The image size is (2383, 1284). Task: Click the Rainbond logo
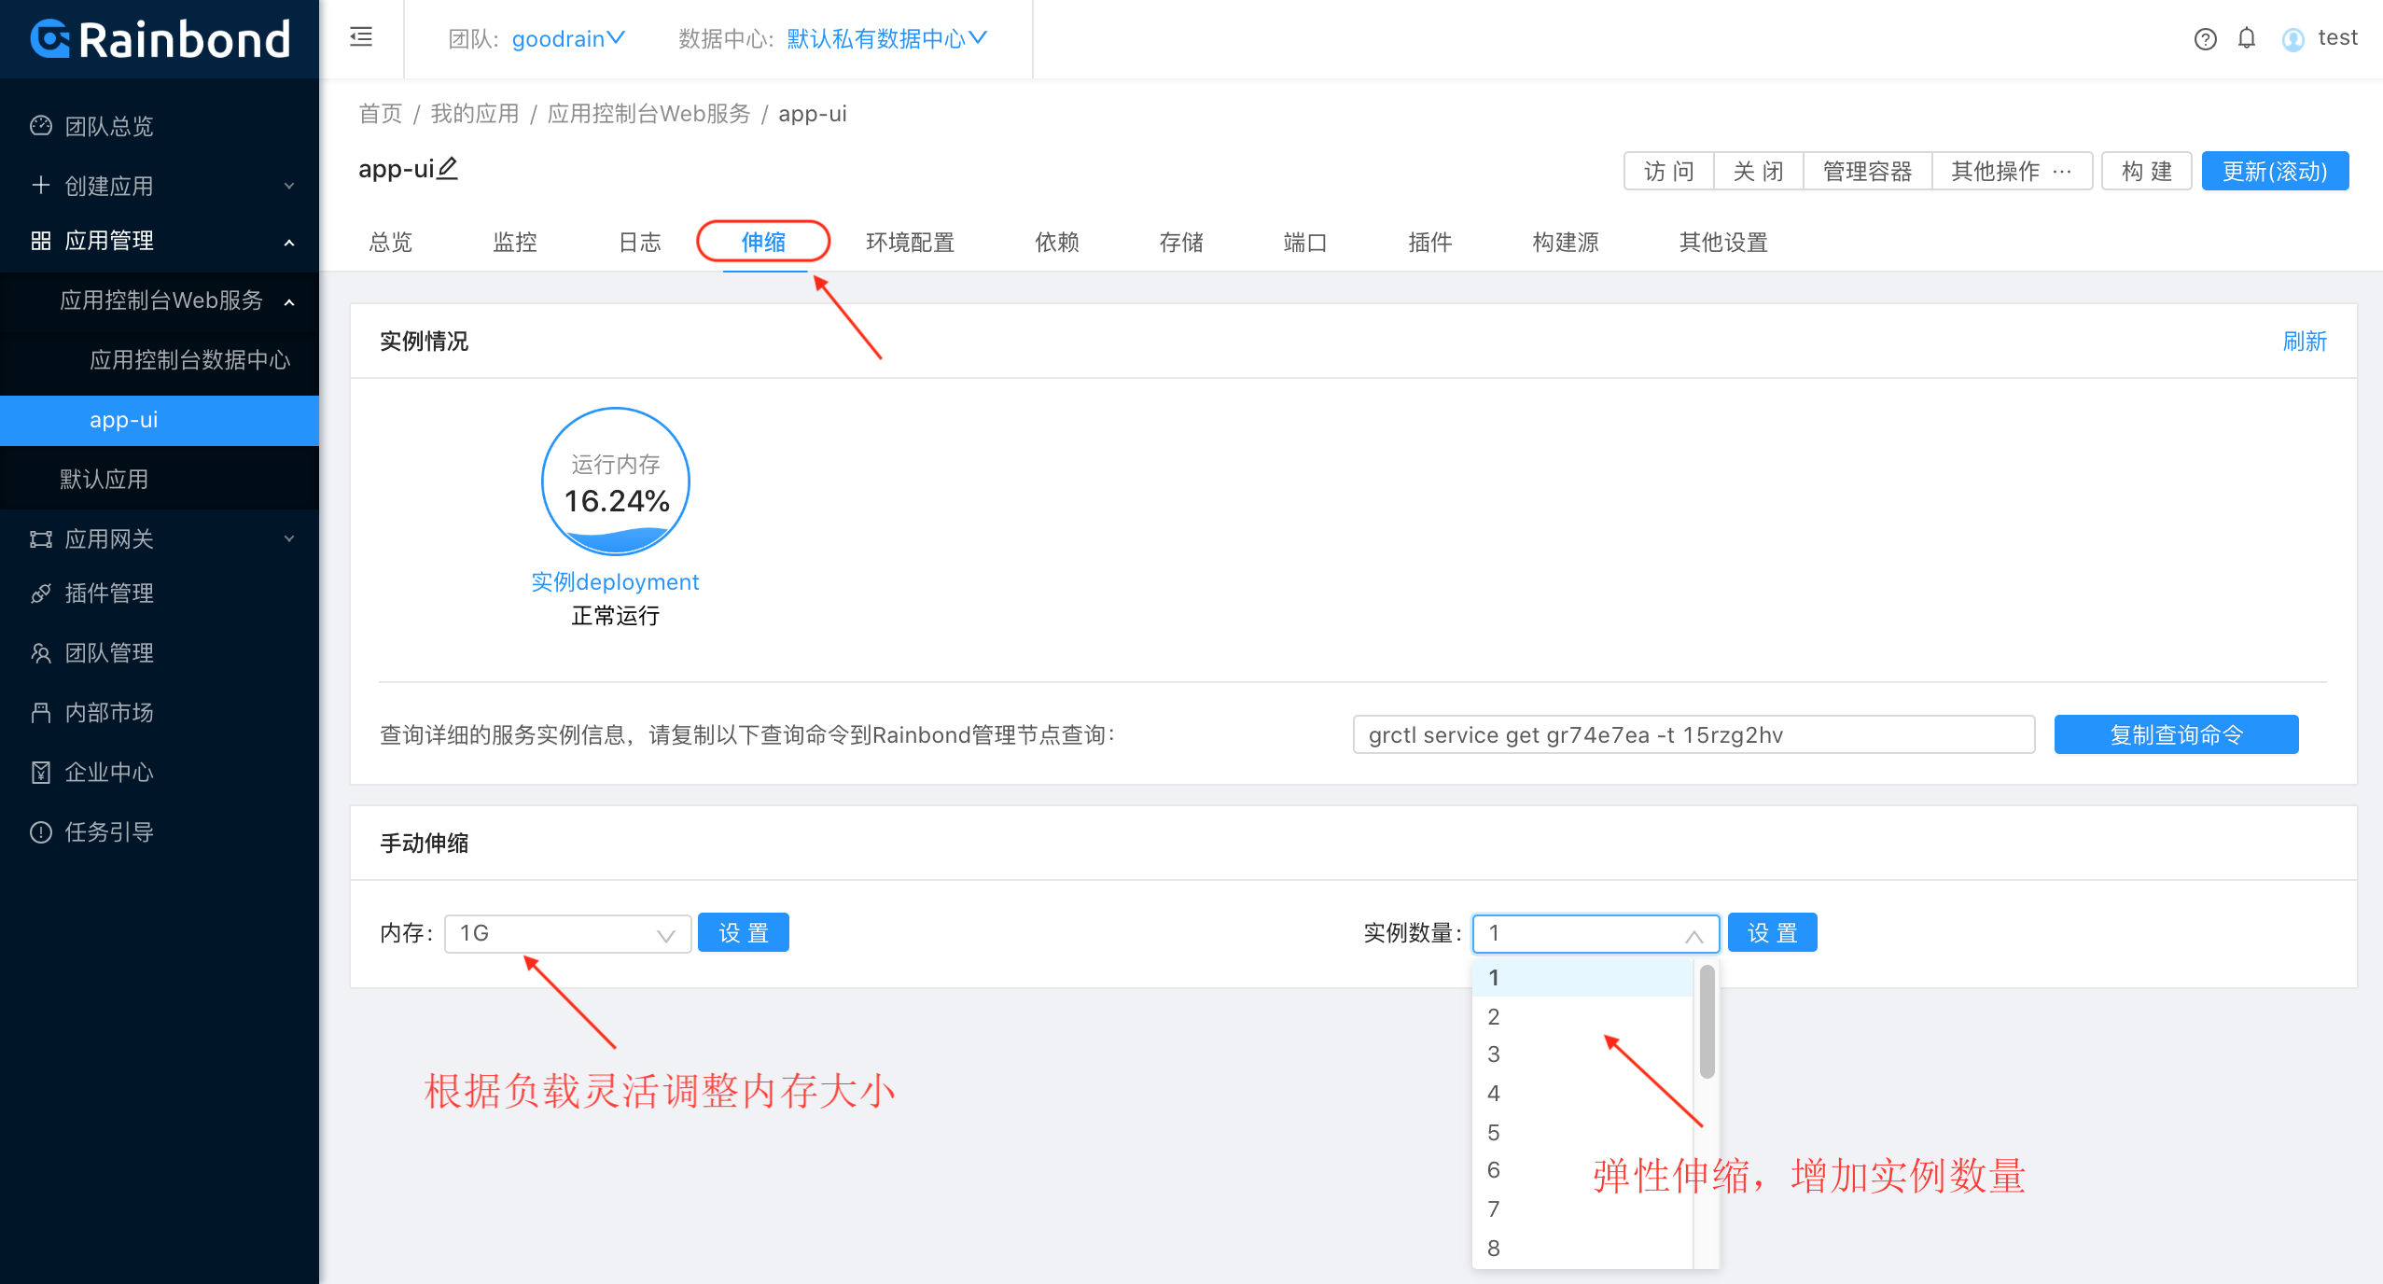(160, 39)
